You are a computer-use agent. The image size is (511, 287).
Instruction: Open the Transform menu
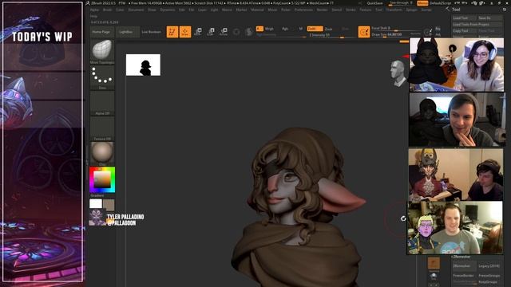(394, 10)
